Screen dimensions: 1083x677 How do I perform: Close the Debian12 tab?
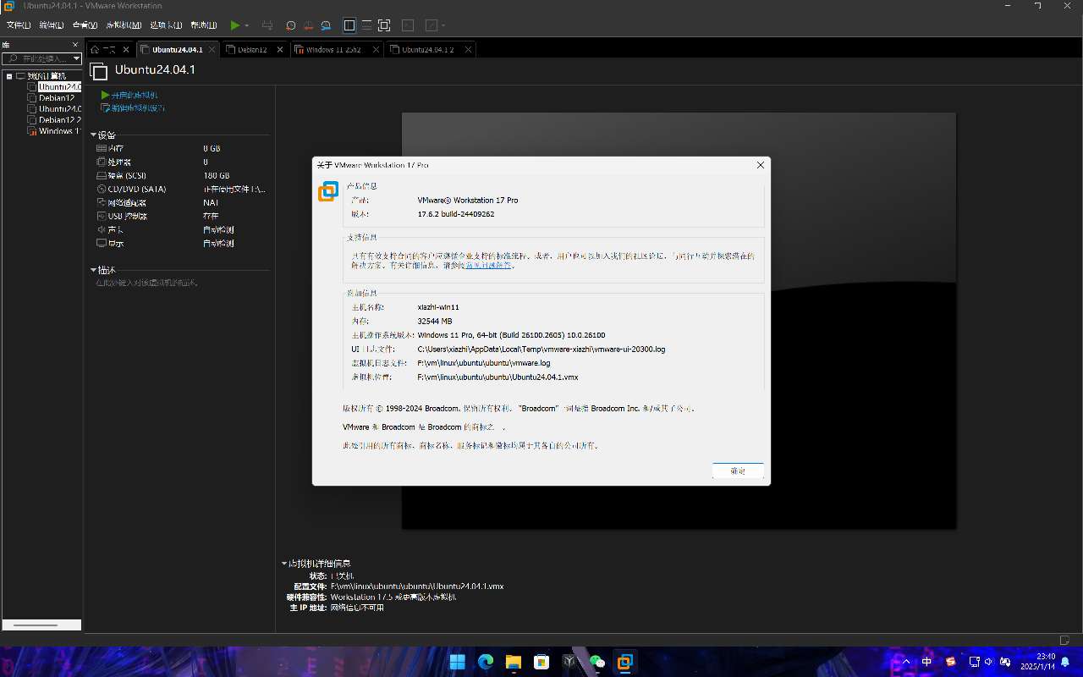[278, 50]
